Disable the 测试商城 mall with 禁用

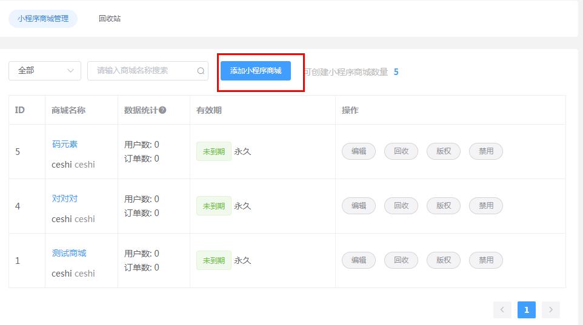point(486,260)
